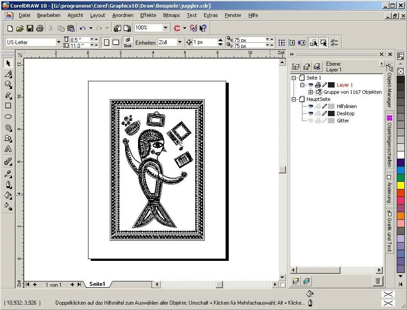Select the Freehand drawing tool
This screenshot has width=407, height=310.
click(8, 95)
